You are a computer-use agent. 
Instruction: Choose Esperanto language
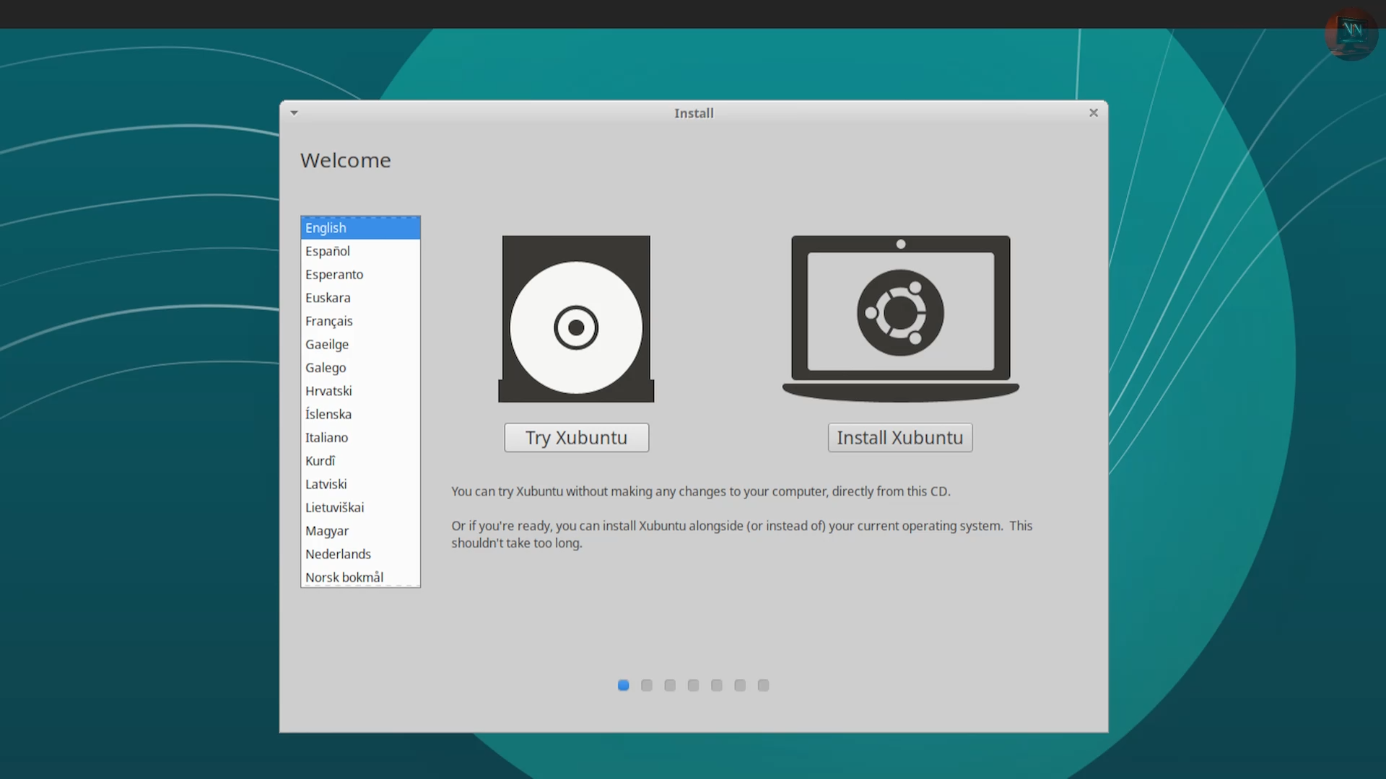(x=334, y=274)
